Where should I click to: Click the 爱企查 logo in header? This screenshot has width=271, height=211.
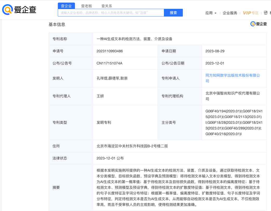click(19, 10)
